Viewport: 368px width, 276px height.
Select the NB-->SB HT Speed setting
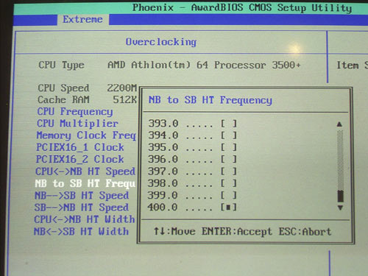tap(82, 196)
